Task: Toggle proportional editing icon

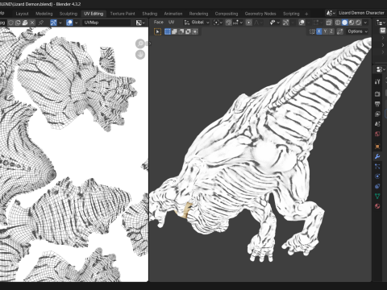Action: pos(249,23)
